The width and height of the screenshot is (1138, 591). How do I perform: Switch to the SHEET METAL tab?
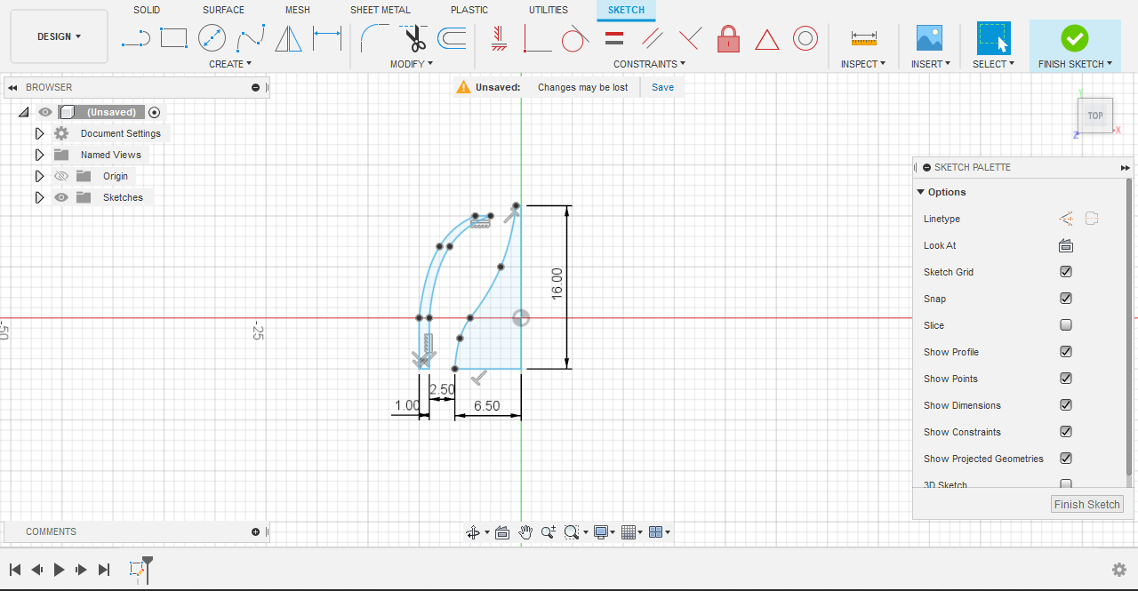click(381, 10)
